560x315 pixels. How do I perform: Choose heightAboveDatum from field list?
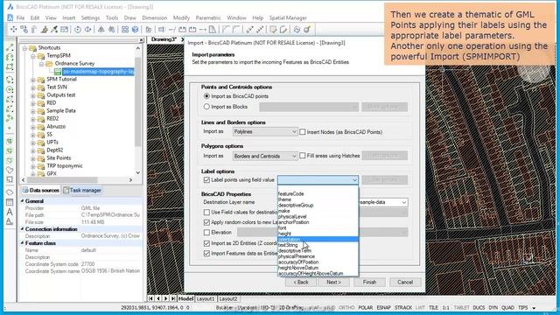pyautogui.click(x=298, y=268)
